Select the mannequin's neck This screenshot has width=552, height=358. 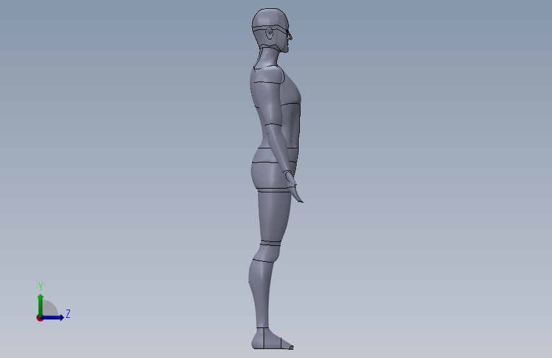(269, 57)
